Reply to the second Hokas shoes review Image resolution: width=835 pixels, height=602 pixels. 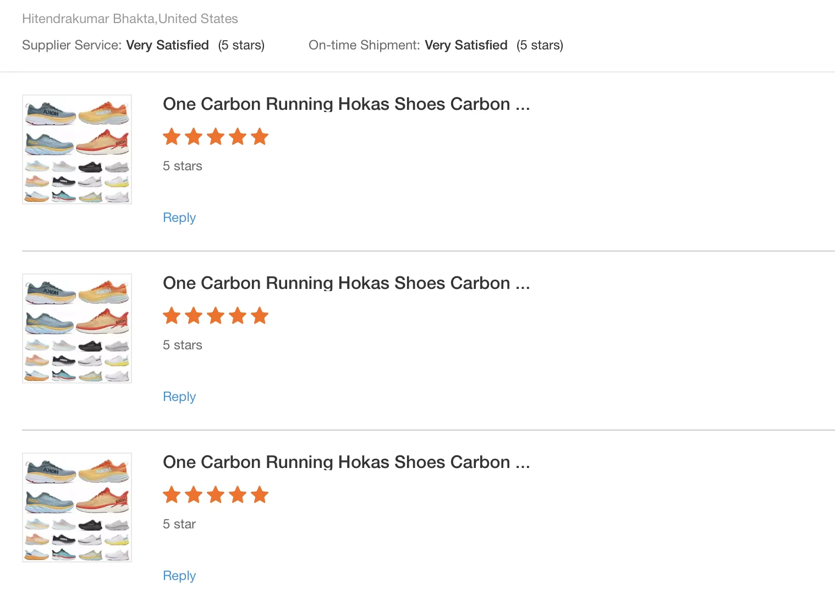179,397
